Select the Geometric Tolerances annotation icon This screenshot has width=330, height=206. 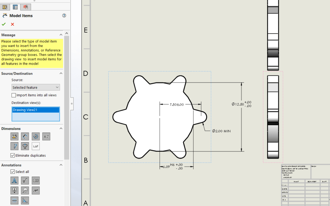click(x=36, y=180)
